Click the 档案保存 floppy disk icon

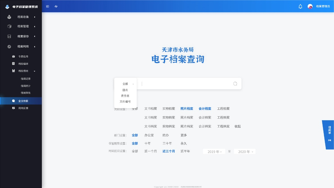click(9, 36)
